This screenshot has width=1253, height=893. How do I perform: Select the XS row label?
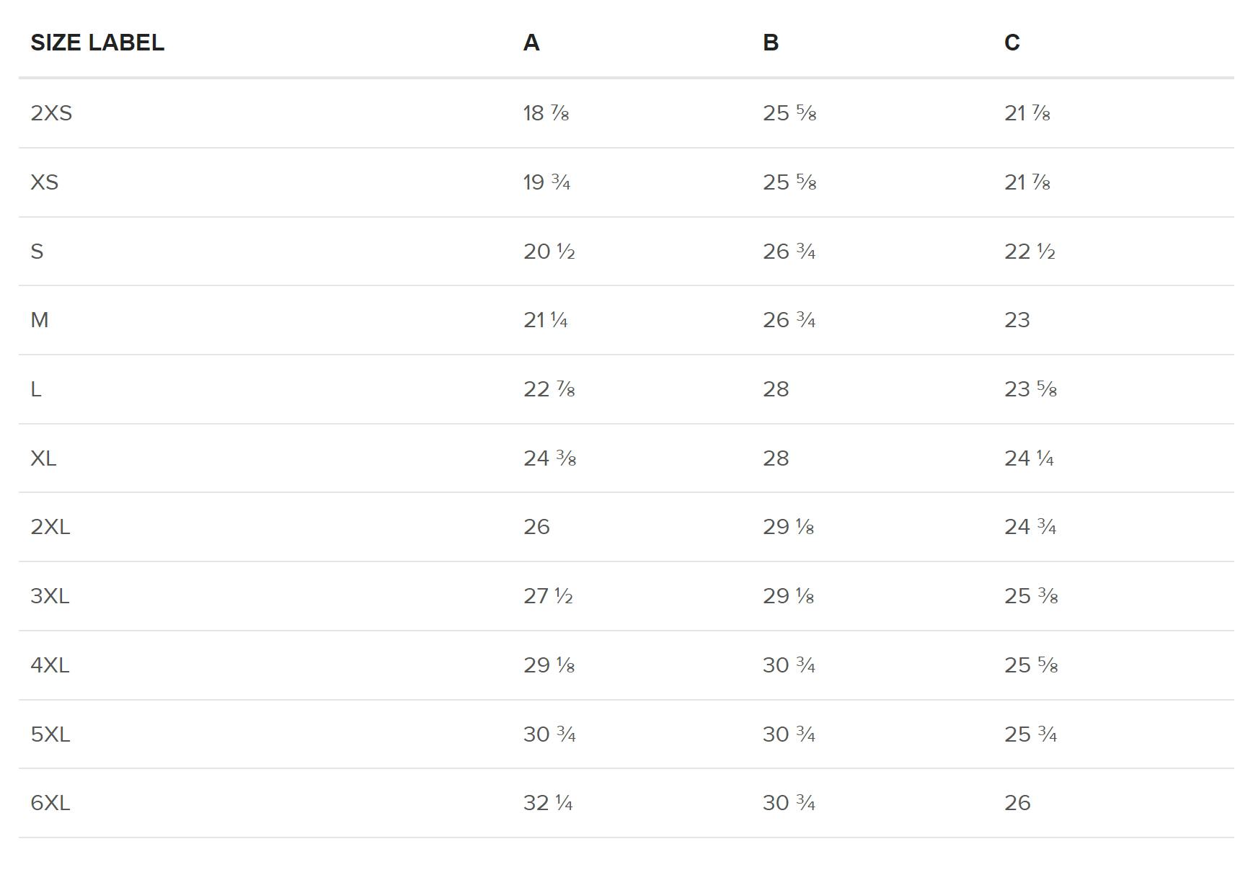tap(44, 182)
